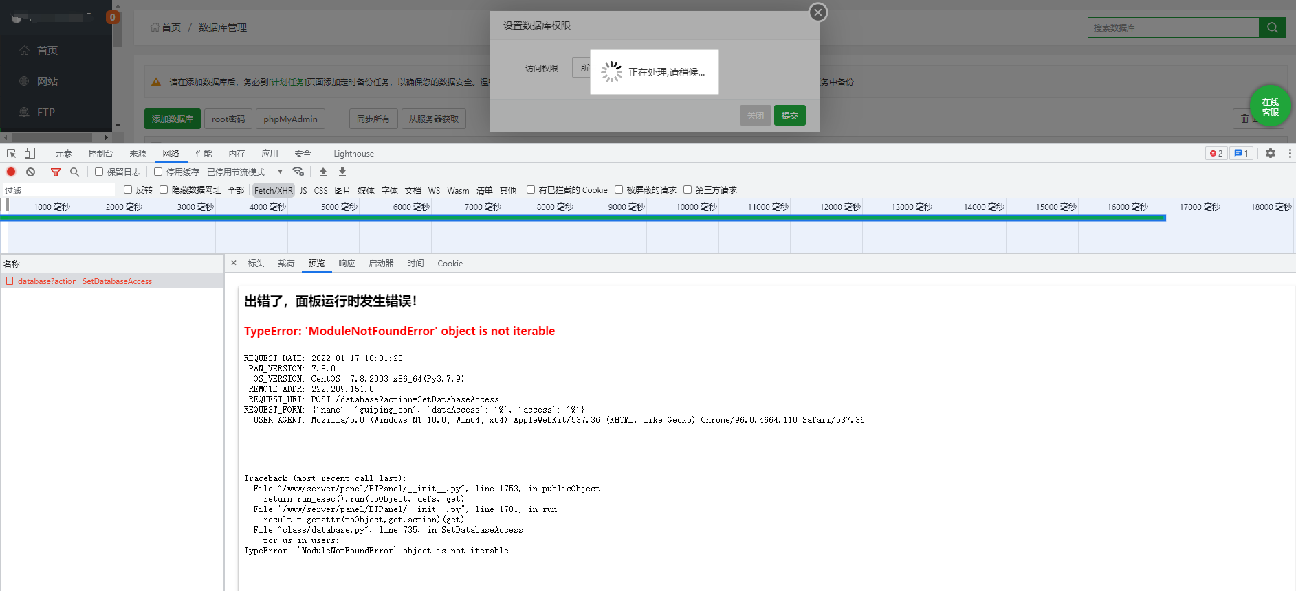Switch to the 元素 Elements tab
This screenshot has height=591, width=1296.
click(63, 154)
